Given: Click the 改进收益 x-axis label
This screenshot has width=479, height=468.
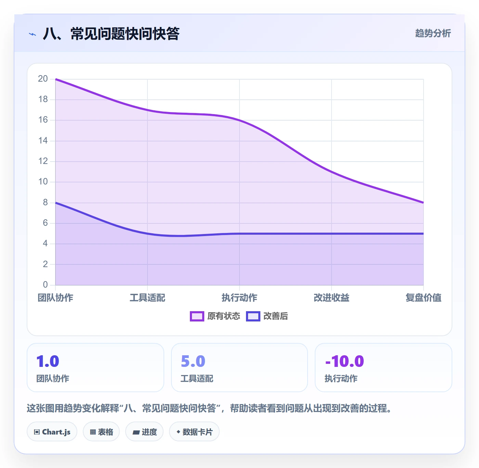Looking at the screenshot, I should 332,298.
